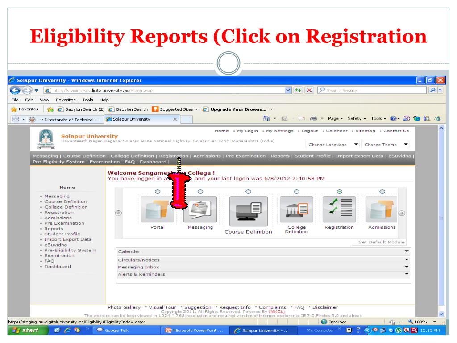Select the radio button above Portal

coord(158,192)
